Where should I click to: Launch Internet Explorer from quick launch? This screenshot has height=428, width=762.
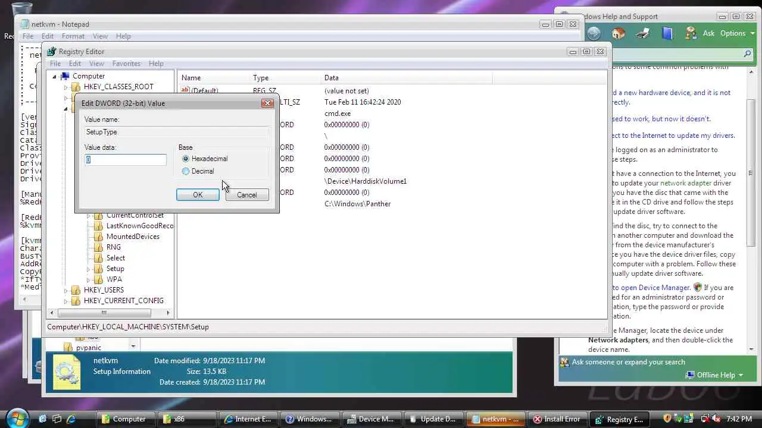pyautogui.click(x=71, y=419)
